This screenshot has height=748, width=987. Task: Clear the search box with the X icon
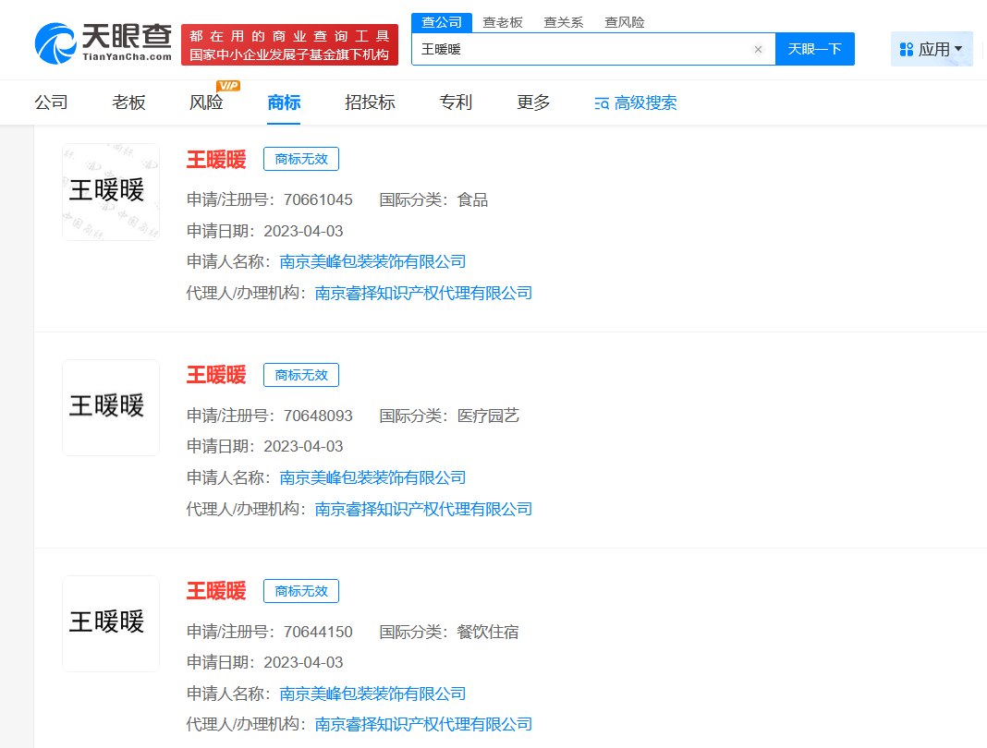758,50
